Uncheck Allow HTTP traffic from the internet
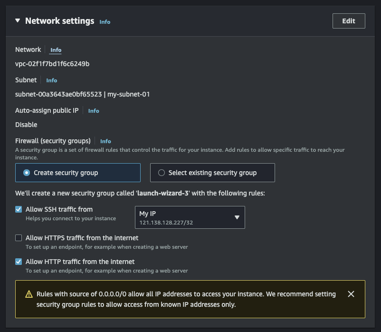This screenshot has height=332, width=381. pos(19,262)
